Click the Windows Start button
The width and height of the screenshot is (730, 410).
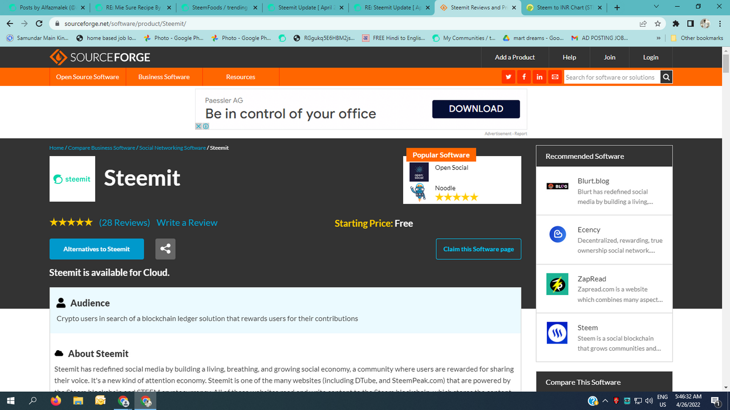click(x=10, y=401)
